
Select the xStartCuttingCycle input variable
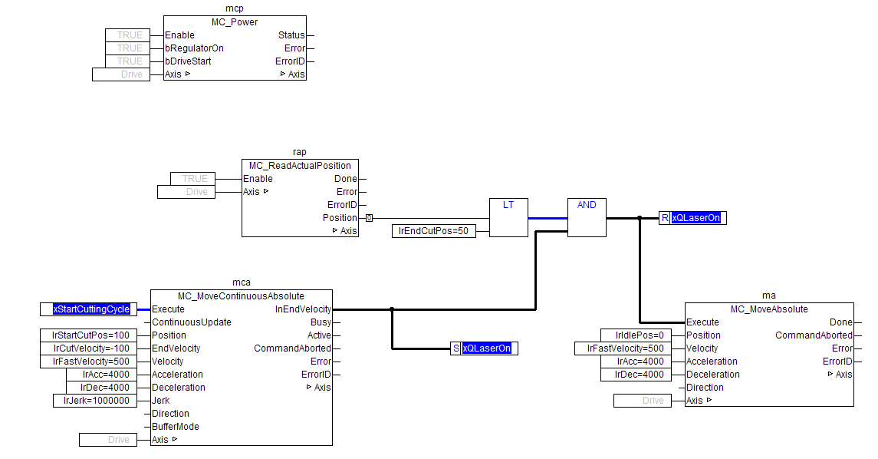[x=91, y=309]
